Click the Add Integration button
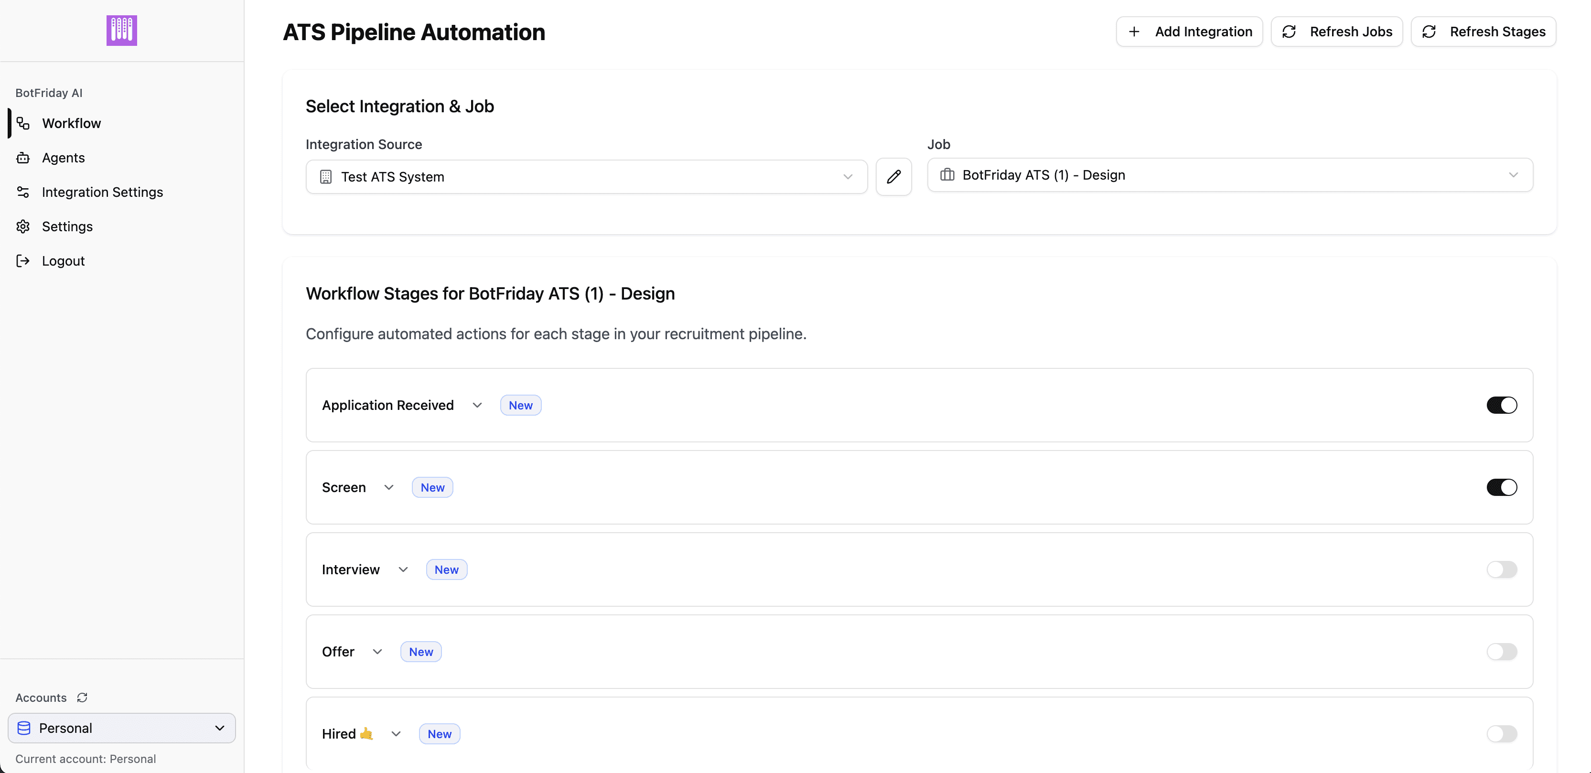Viewport: 1591px width, 773px height. [x=1189, y=32]
